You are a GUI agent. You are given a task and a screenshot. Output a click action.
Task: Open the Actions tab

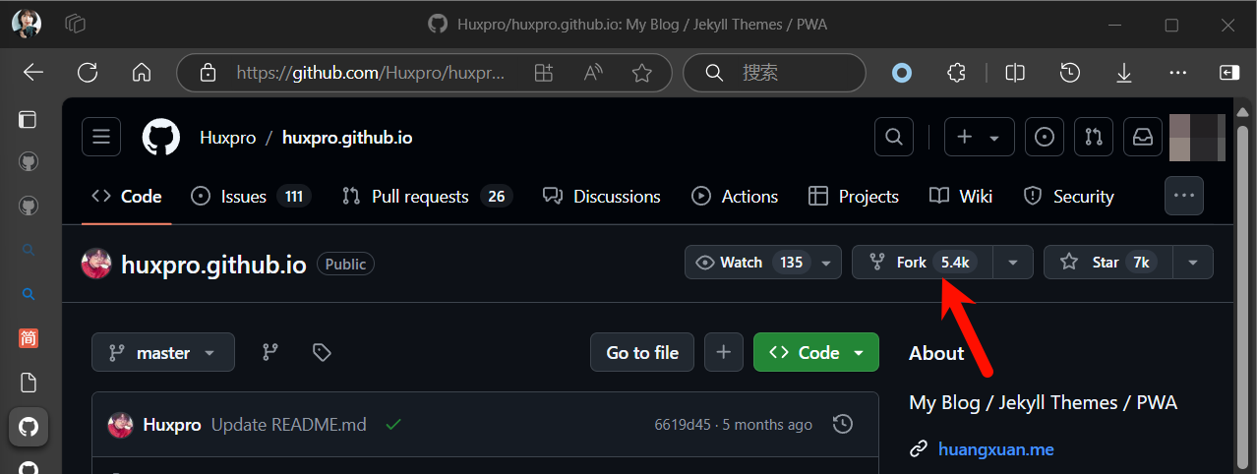pyautogui.click(x=735, y=197)
